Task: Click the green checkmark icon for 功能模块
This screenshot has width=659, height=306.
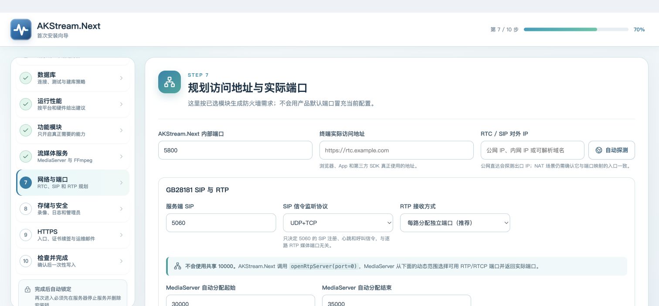Action: pos(26,130)
